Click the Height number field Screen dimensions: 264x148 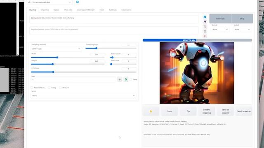coord(97,61)
